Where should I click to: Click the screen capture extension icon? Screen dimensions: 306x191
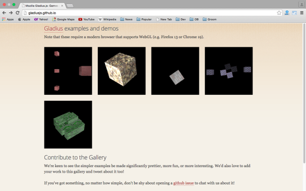click(x=294, y=13)
